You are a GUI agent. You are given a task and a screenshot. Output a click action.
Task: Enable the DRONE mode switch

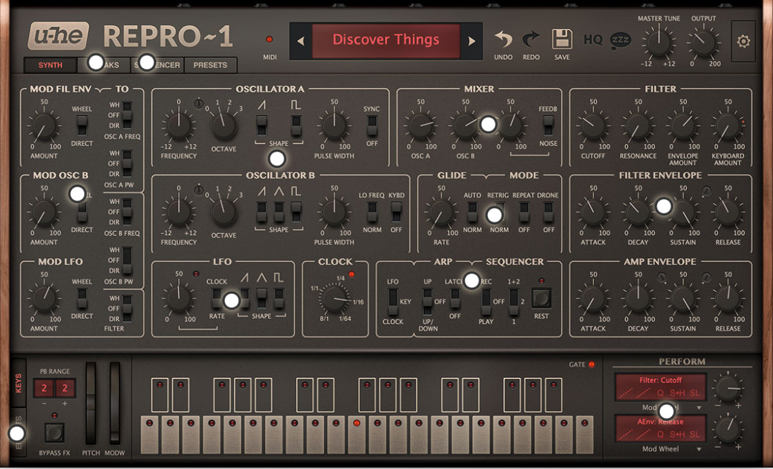pyautogui.click(x=548, y=211)
